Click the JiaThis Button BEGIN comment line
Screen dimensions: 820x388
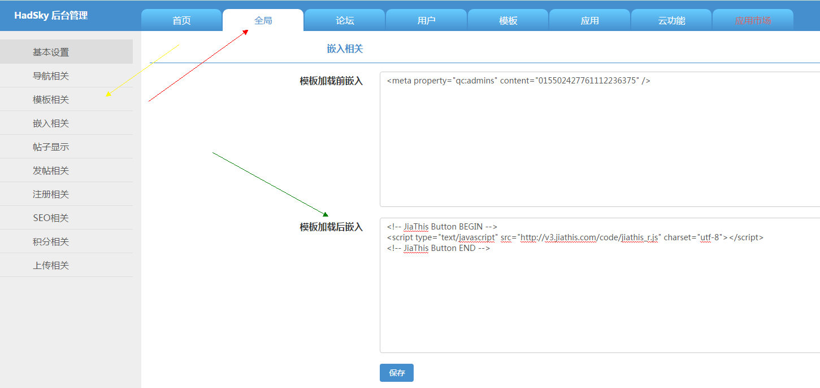[x=442, y=227]
